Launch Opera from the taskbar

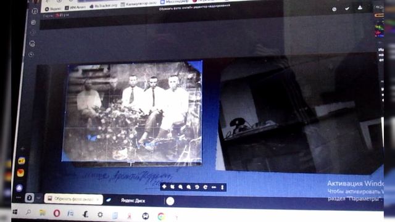pos(57,213)
